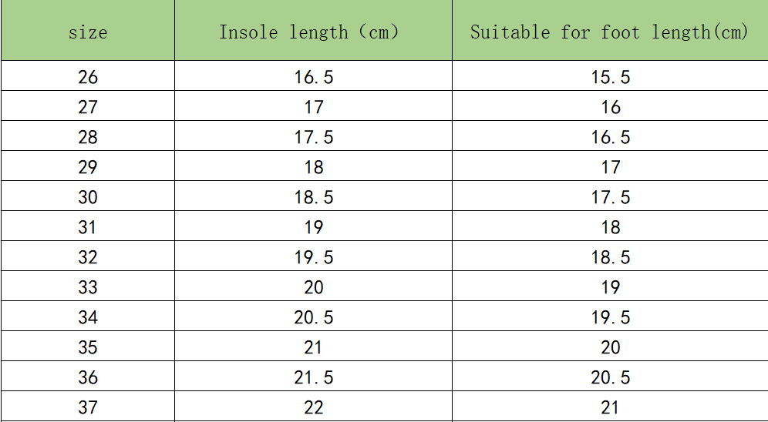Click insole length value 16.5 for size 26
The image size is (768, 422).
click(x=313, y=77)
